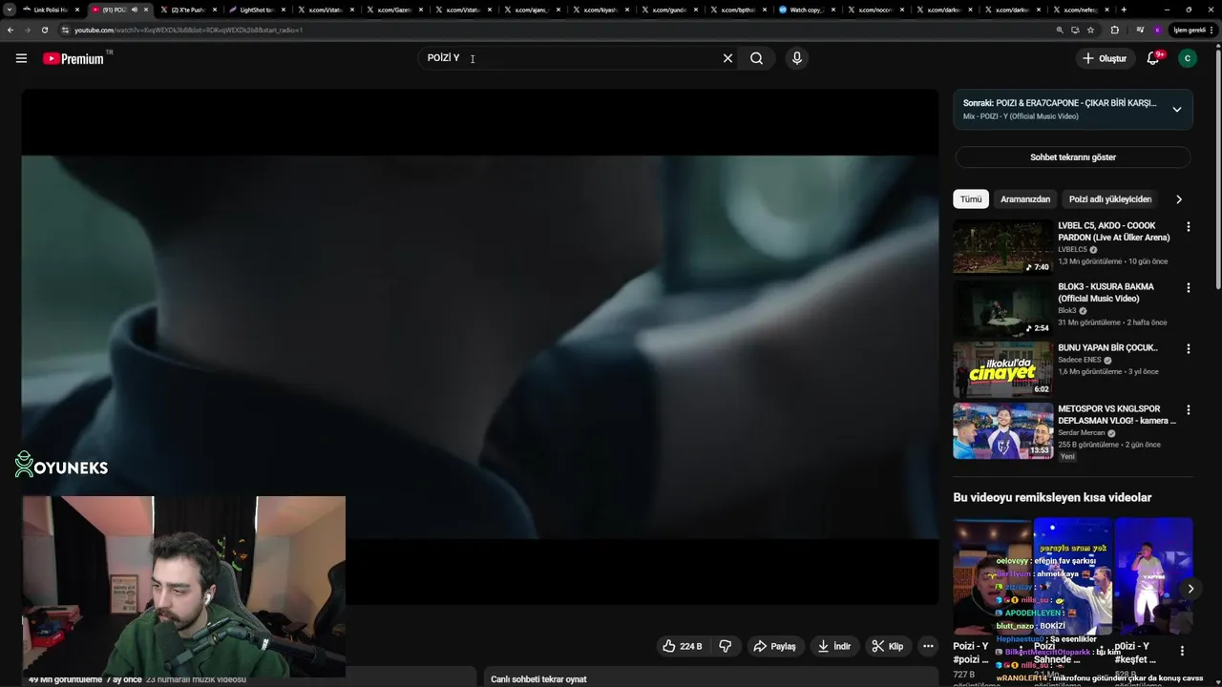Open LVBEL C5 COOOK PARDON thumbnail
This screenshot has width=1222, height=687.
click(x=1003, y=247)
